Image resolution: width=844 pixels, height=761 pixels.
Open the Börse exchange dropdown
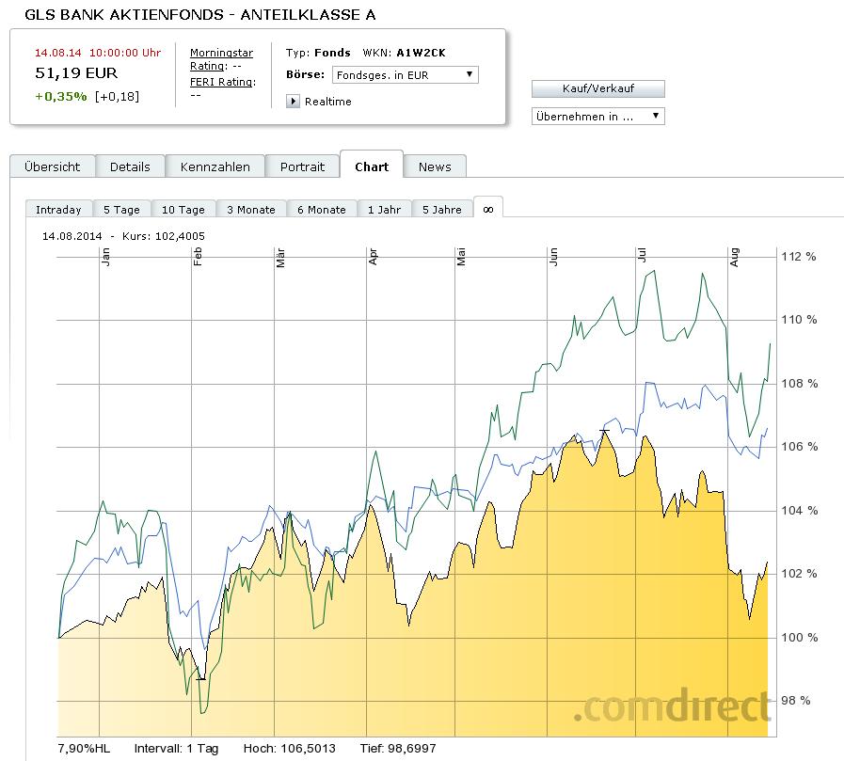405,75
